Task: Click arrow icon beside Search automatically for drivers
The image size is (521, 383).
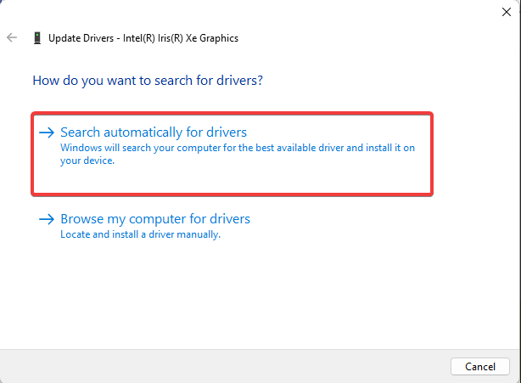Action: [x=47, y=132]
